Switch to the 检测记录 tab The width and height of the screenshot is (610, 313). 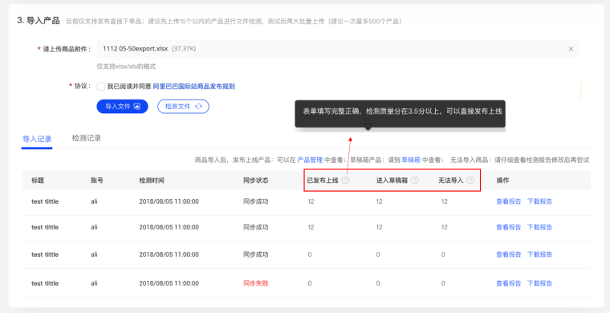tap(87, 138)
